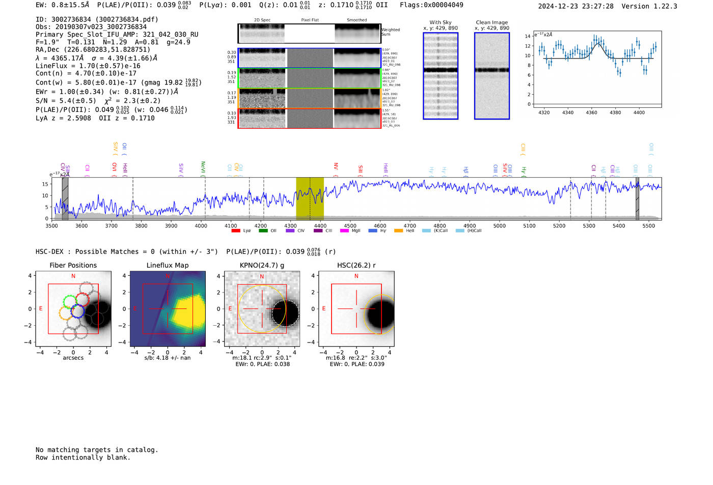The width and height of the screenshot is (713, 485).
Task: Select 'No matching targets in catalog.' text
Action: (x=97, y=450)
